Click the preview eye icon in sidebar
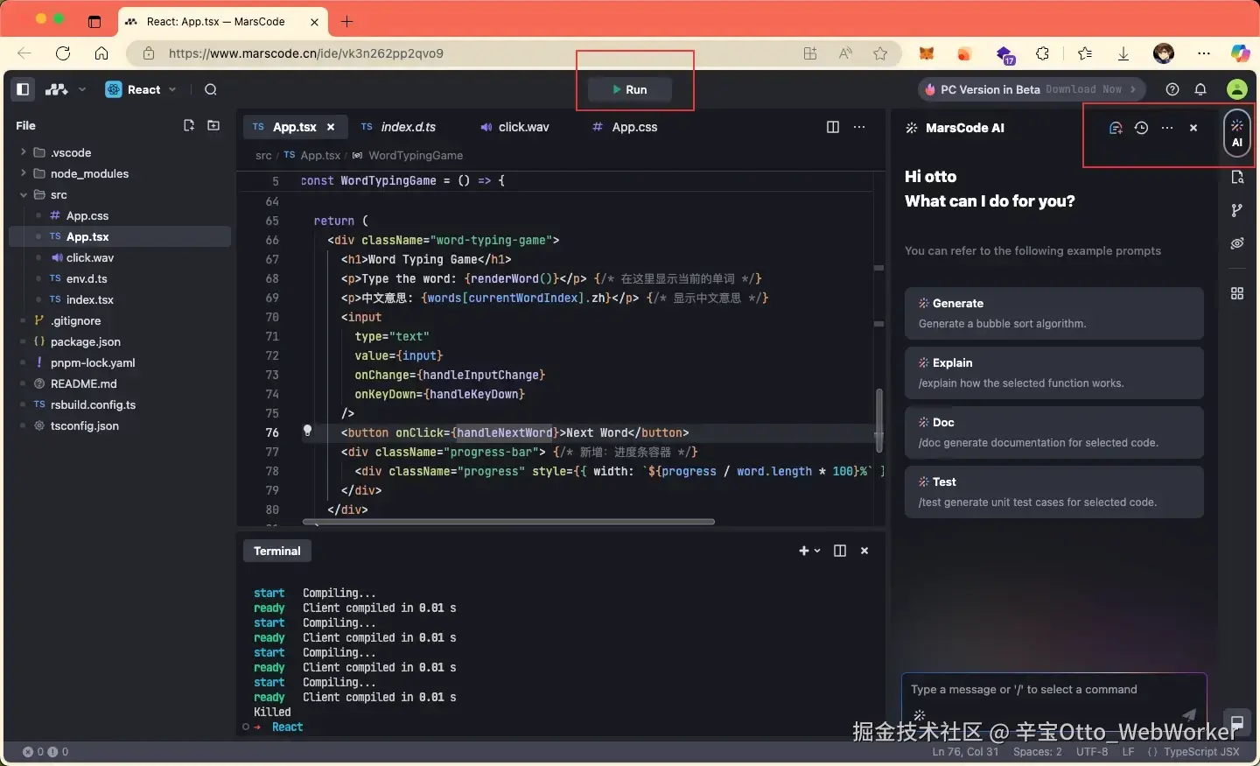The height and width of the screenshot is (766, 1260). (1237, 243)
